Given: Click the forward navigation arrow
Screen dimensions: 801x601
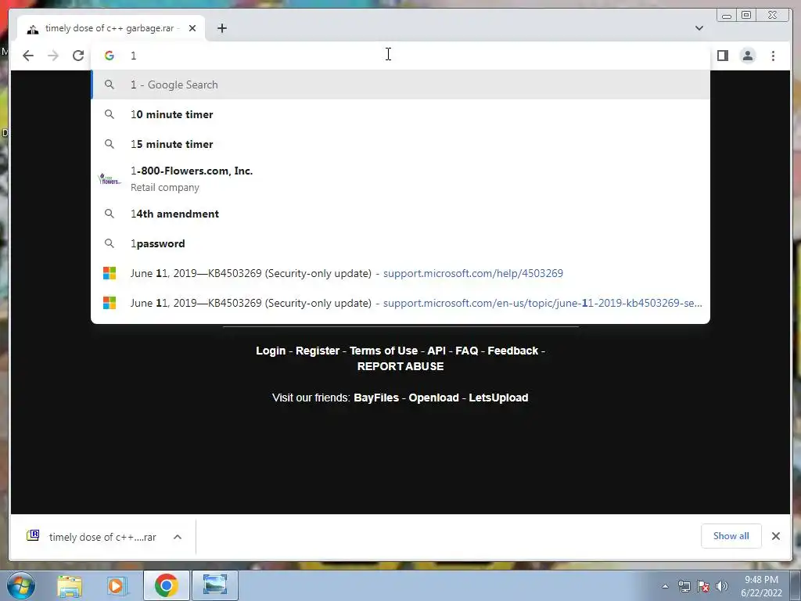Looking at the screenshot, I should tap(53, 56).
